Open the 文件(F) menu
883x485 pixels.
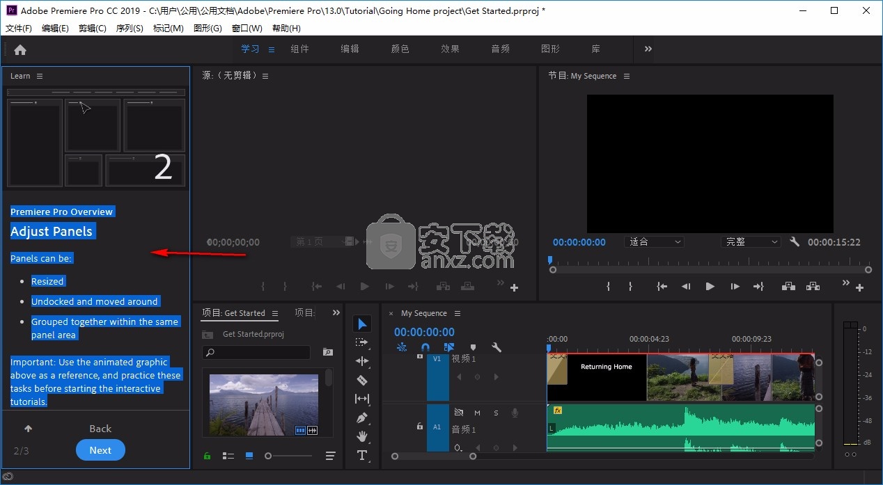[19, 28]
